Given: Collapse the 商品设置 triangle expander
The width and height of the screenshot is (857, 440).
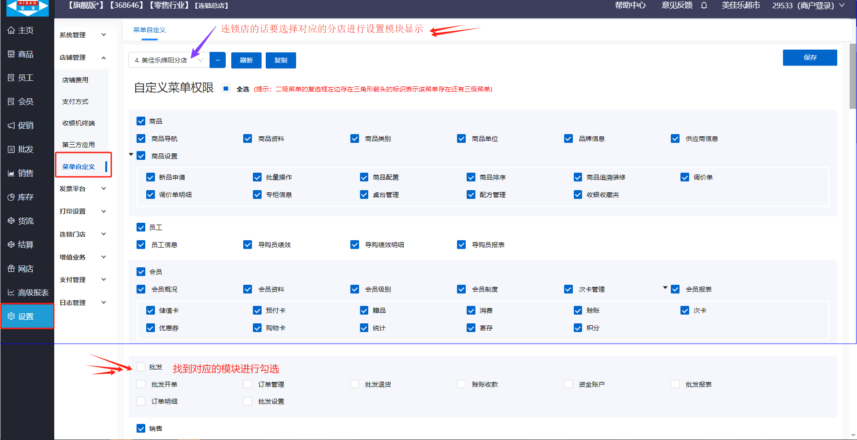Looking at the screenshot, I should click(131, 155).
